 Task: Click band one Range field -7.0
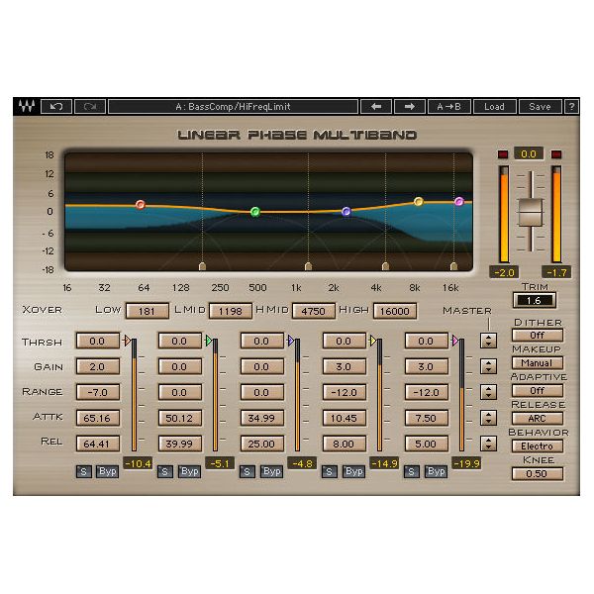(x=98, y=392)
